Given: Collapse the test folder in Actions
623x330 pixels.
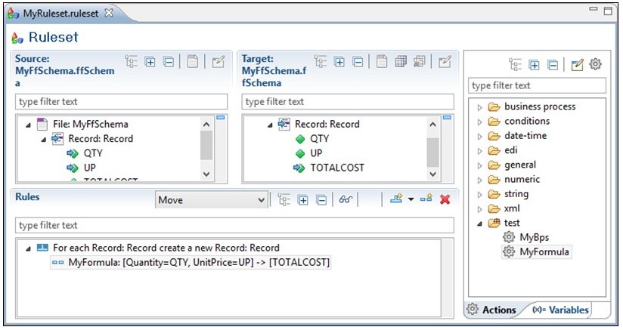Looking at the screenshot, I should (x=479, y=223).
